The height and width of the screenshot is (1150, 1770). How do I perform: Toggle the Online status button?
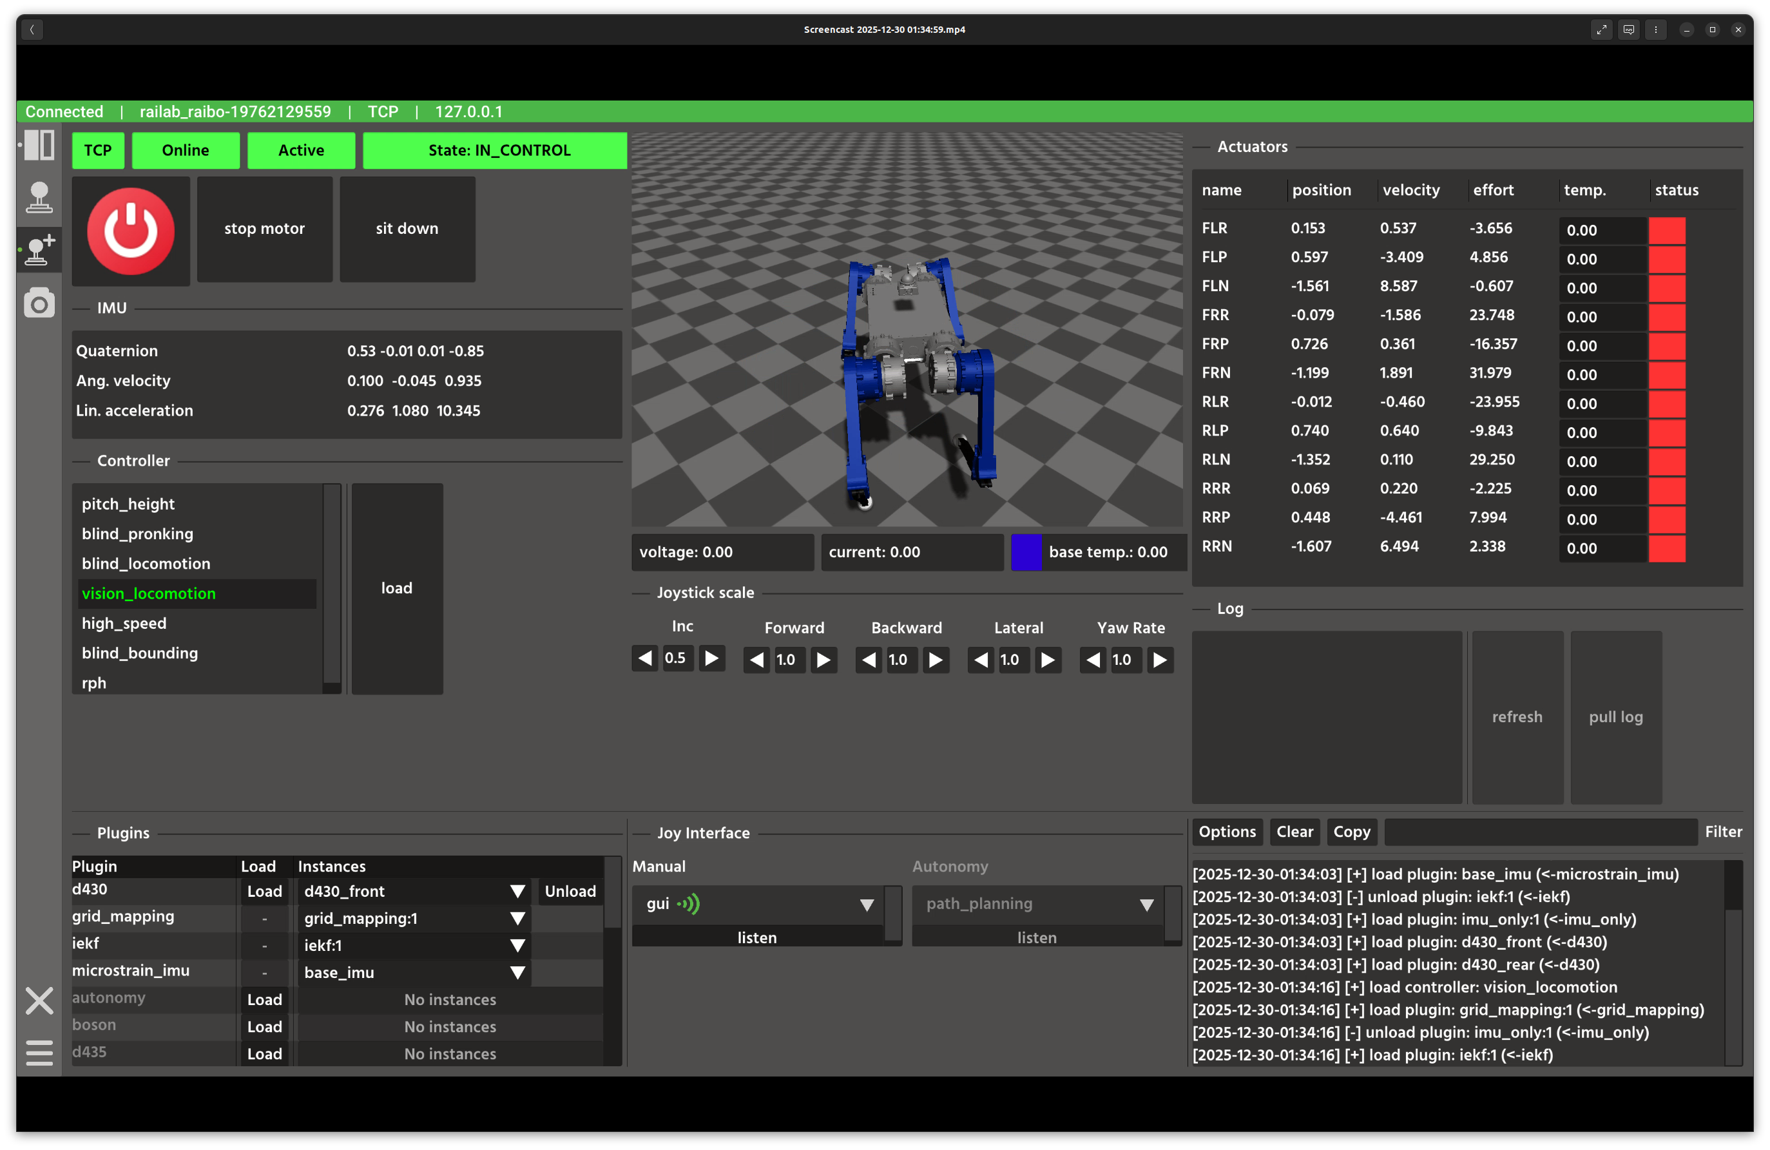185,150
